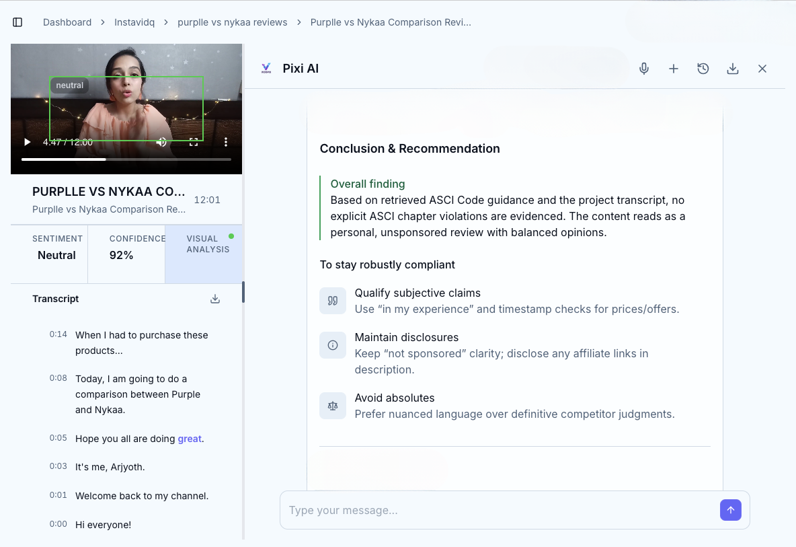Click Purplle vs Nykaa Comparison Revi... breadcrumb
Screen dimensions: 796x547
[391, 22]
